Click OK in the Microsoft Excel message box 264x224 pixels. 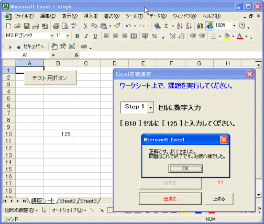(185, 169)
